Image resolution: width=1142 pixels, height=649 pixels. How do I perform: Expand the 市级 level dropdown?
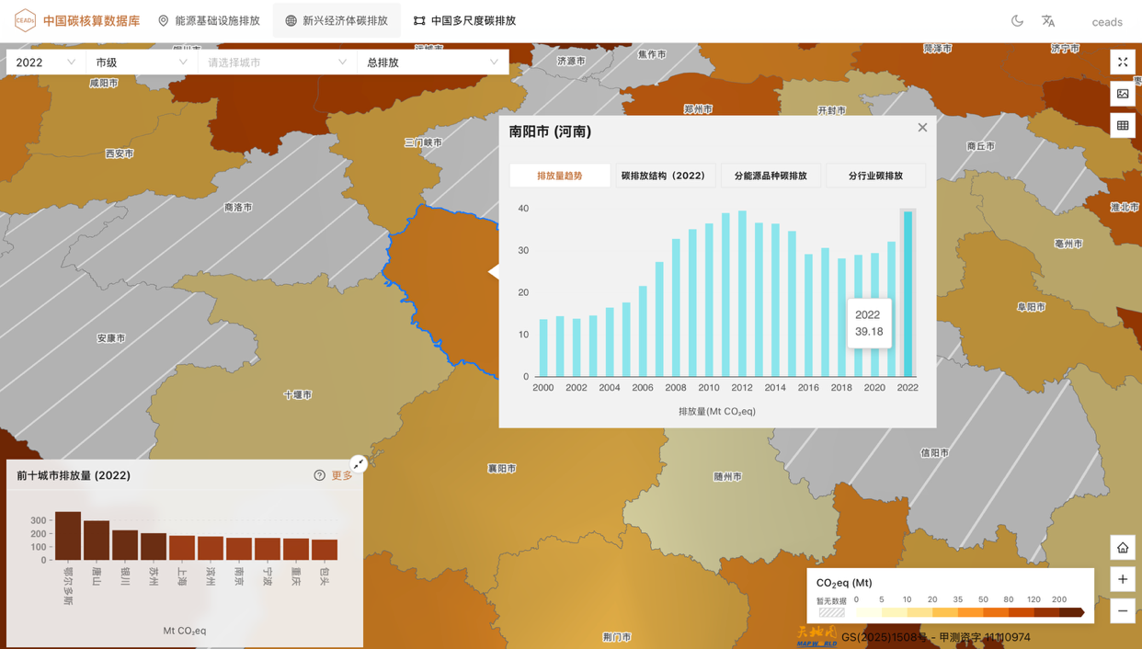[x=142, y=63]
